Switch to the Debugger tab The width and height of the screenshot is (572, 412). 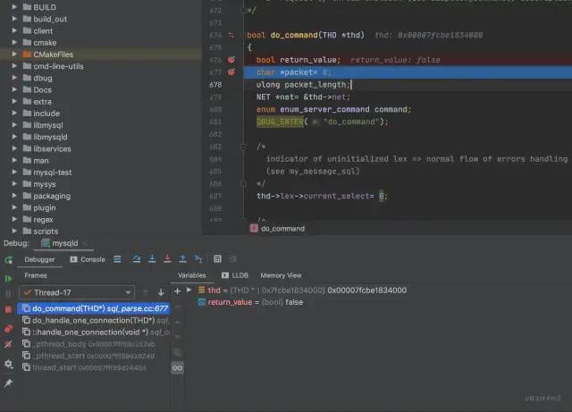click(39, 259)
